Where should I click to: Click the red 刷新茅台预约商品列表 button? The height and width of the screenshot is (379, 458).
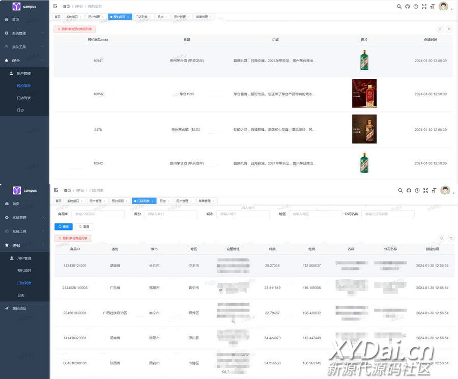(x=75, y=30)
